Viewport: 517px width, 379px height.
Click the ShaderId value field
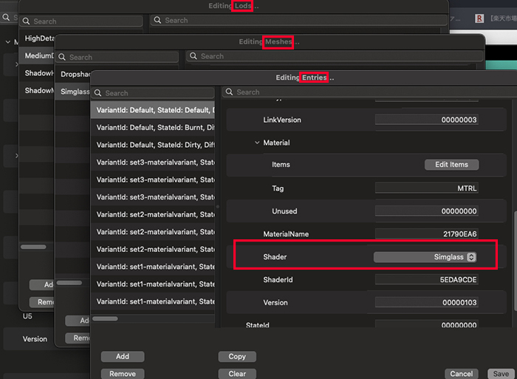(x=426, y=280)
